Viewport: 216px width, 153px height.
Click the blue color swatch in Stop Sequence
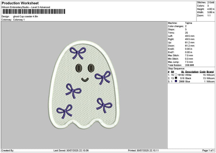click(x=176, y=82)
